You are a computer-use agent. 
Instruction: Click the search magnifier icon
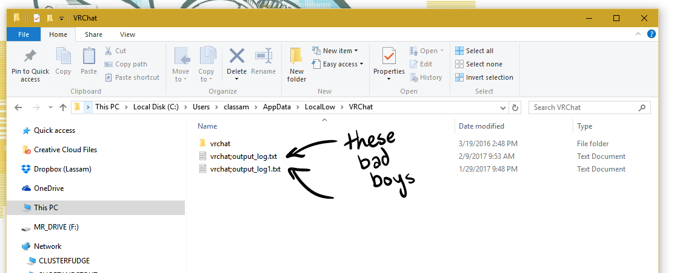pyautogui.click(x=642, y=108)
